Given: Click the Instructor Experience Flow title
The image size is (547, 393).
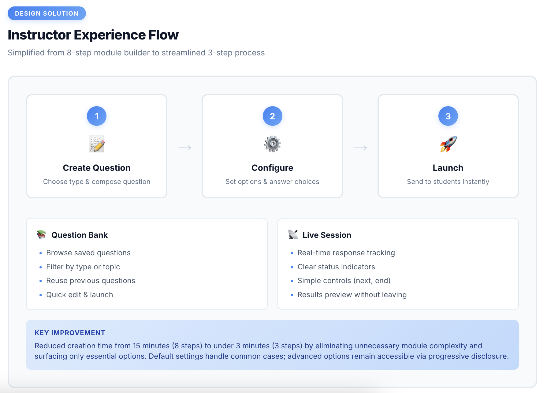Looking at the screenshot, I should (x=93, y=35).
